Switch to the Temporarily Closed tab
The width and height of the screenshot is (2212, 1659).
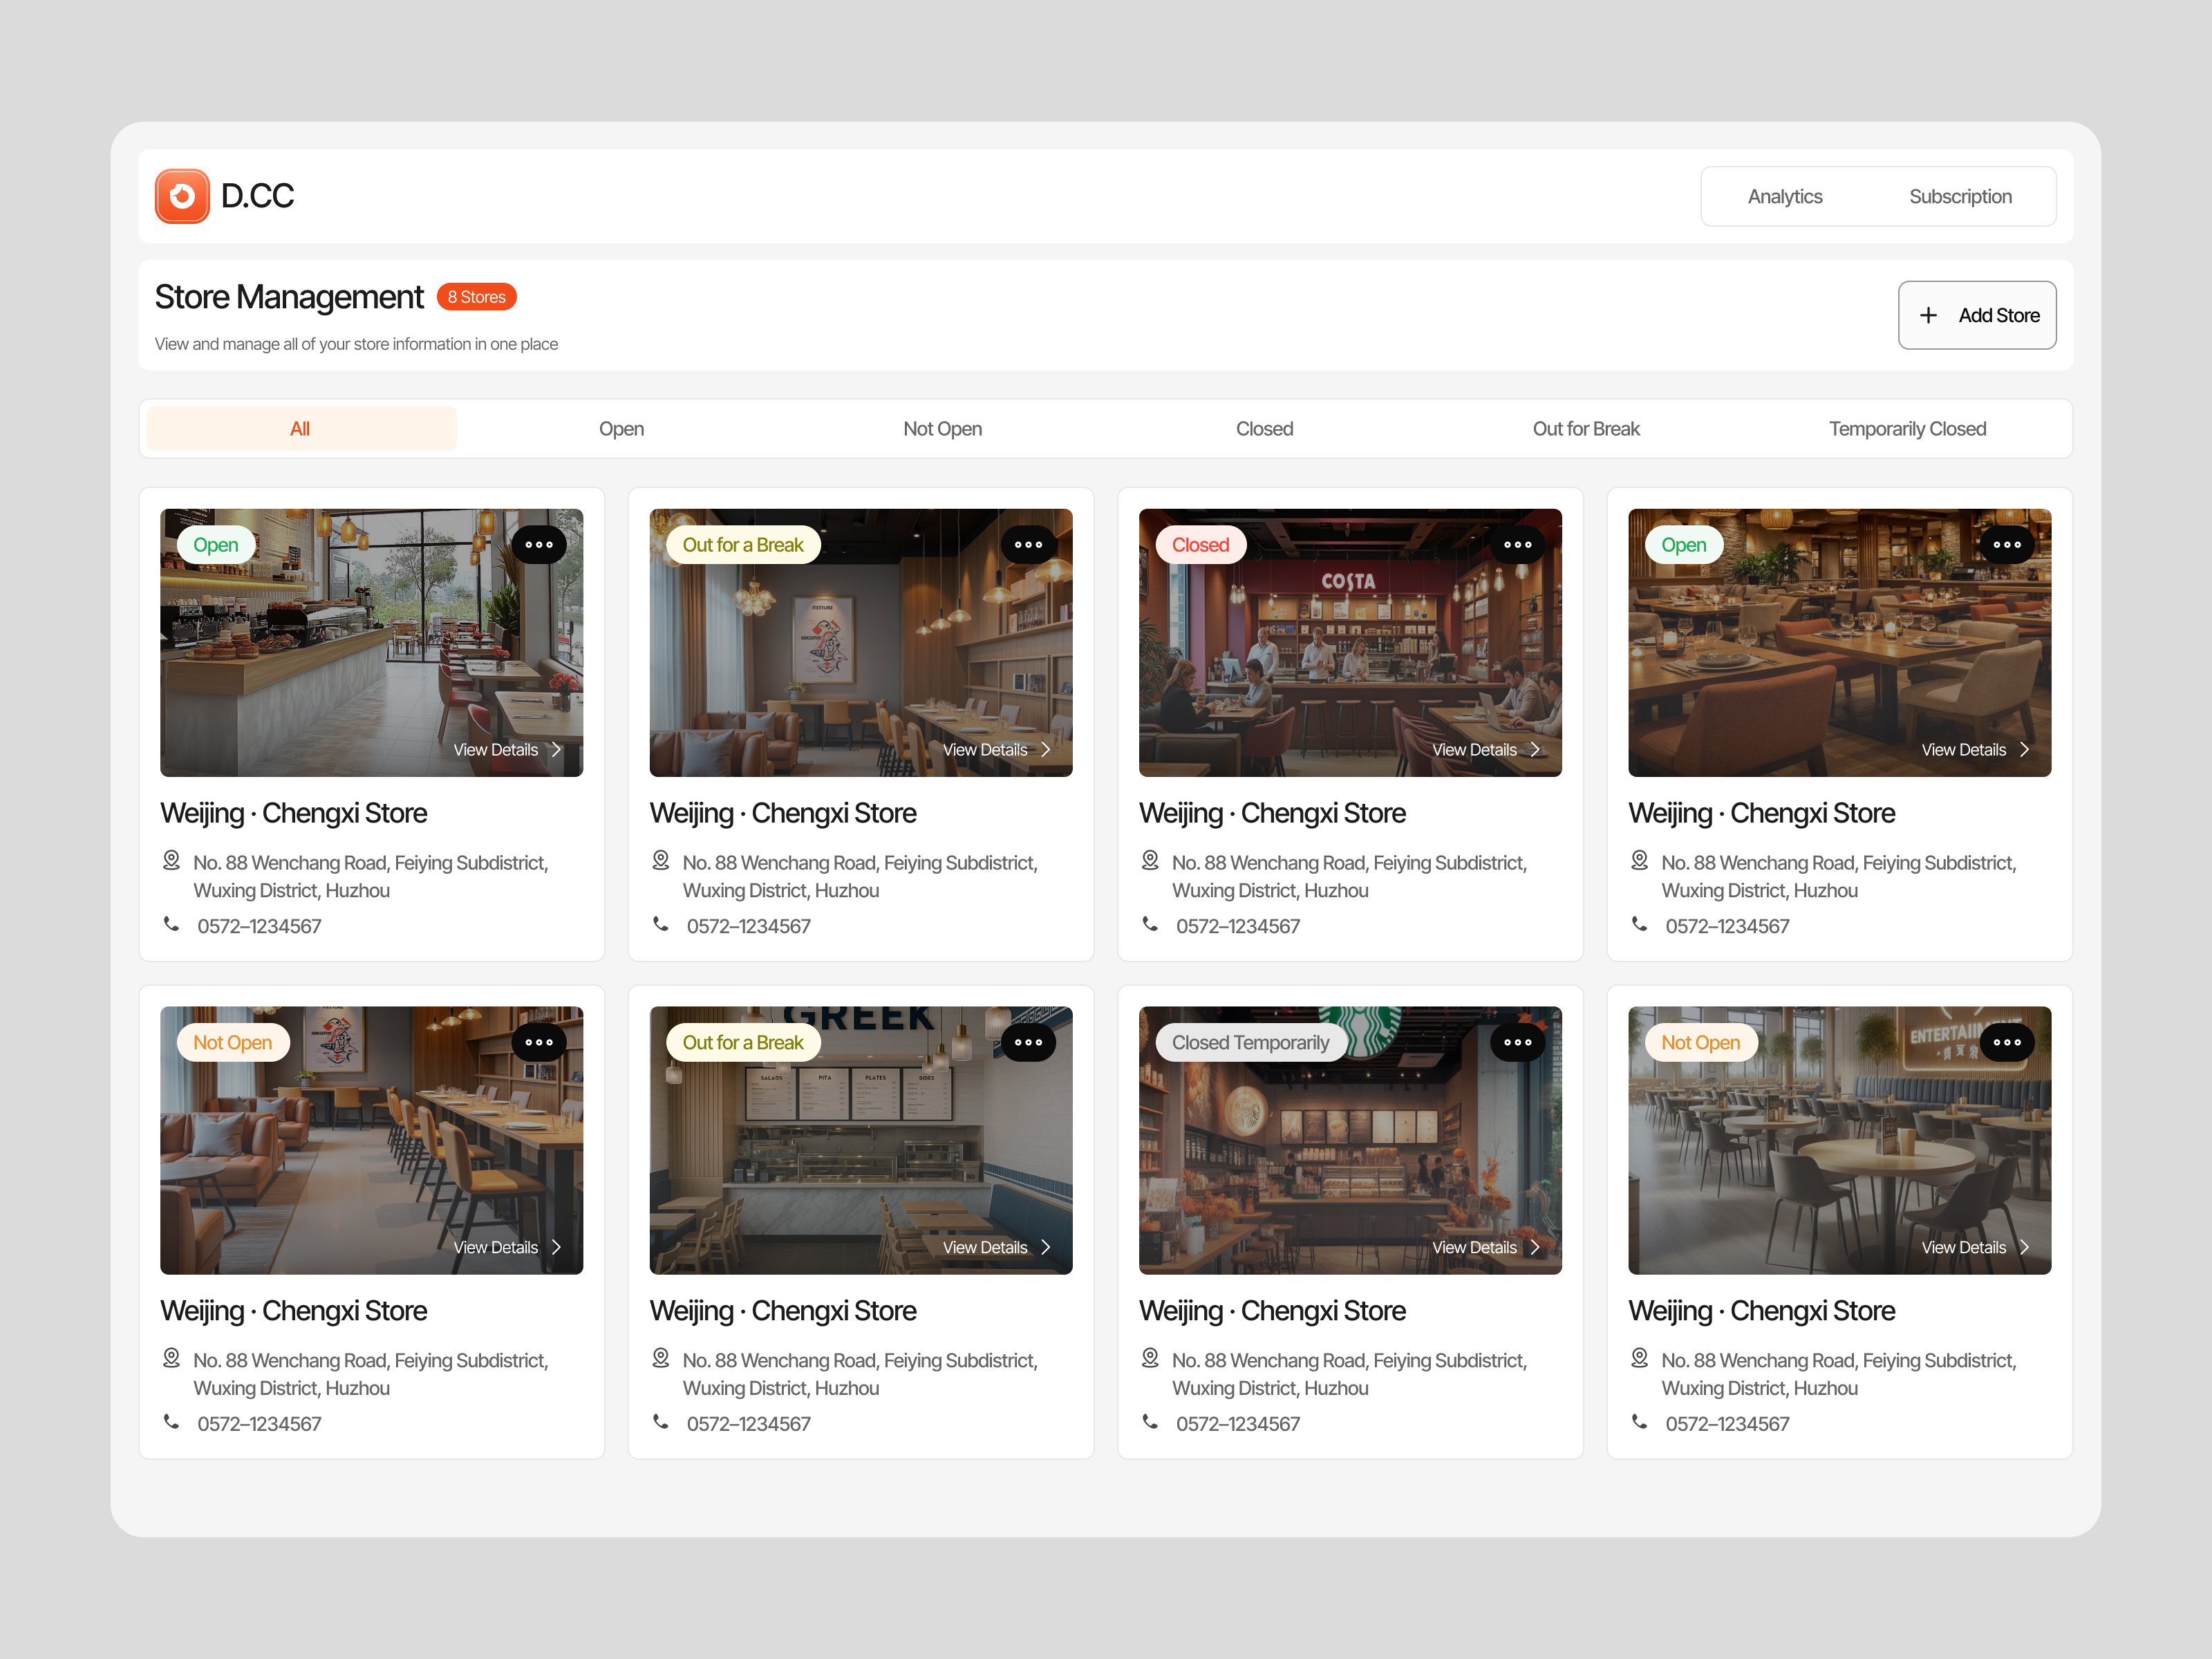[1907, 429]
